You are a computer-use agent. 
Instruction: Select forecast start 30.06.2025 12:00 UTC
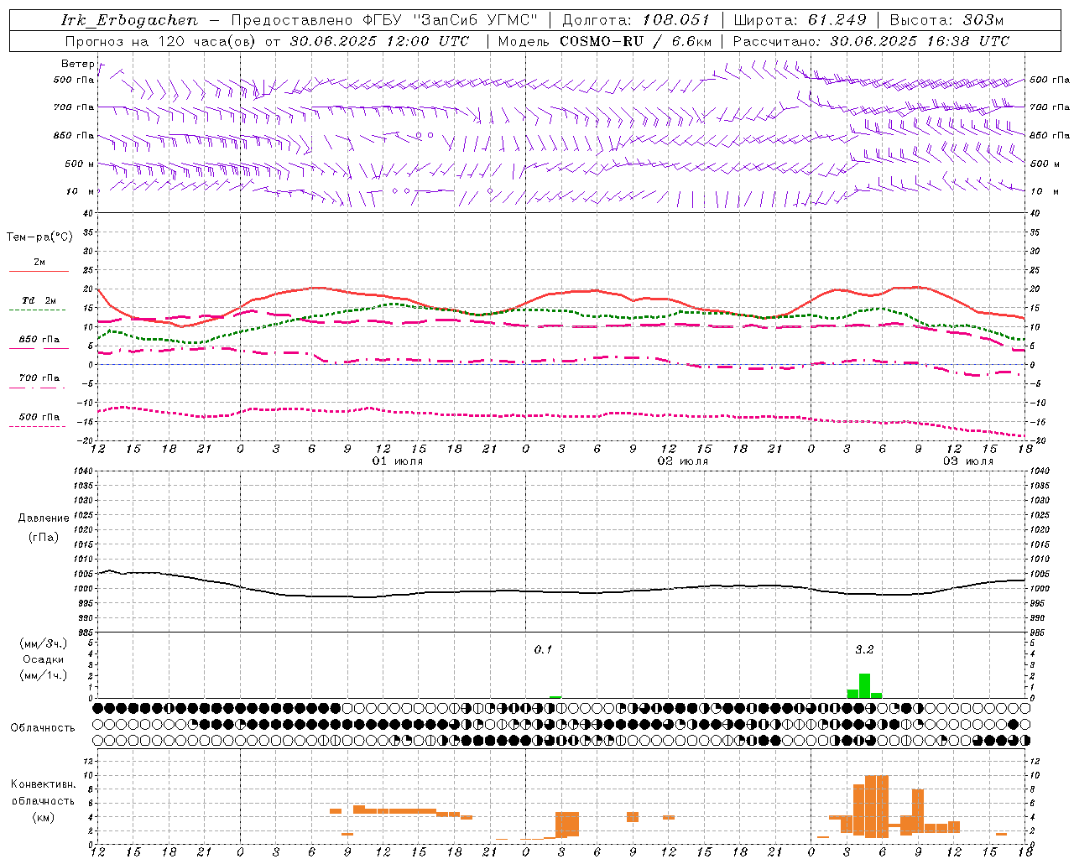click(379, 41)
